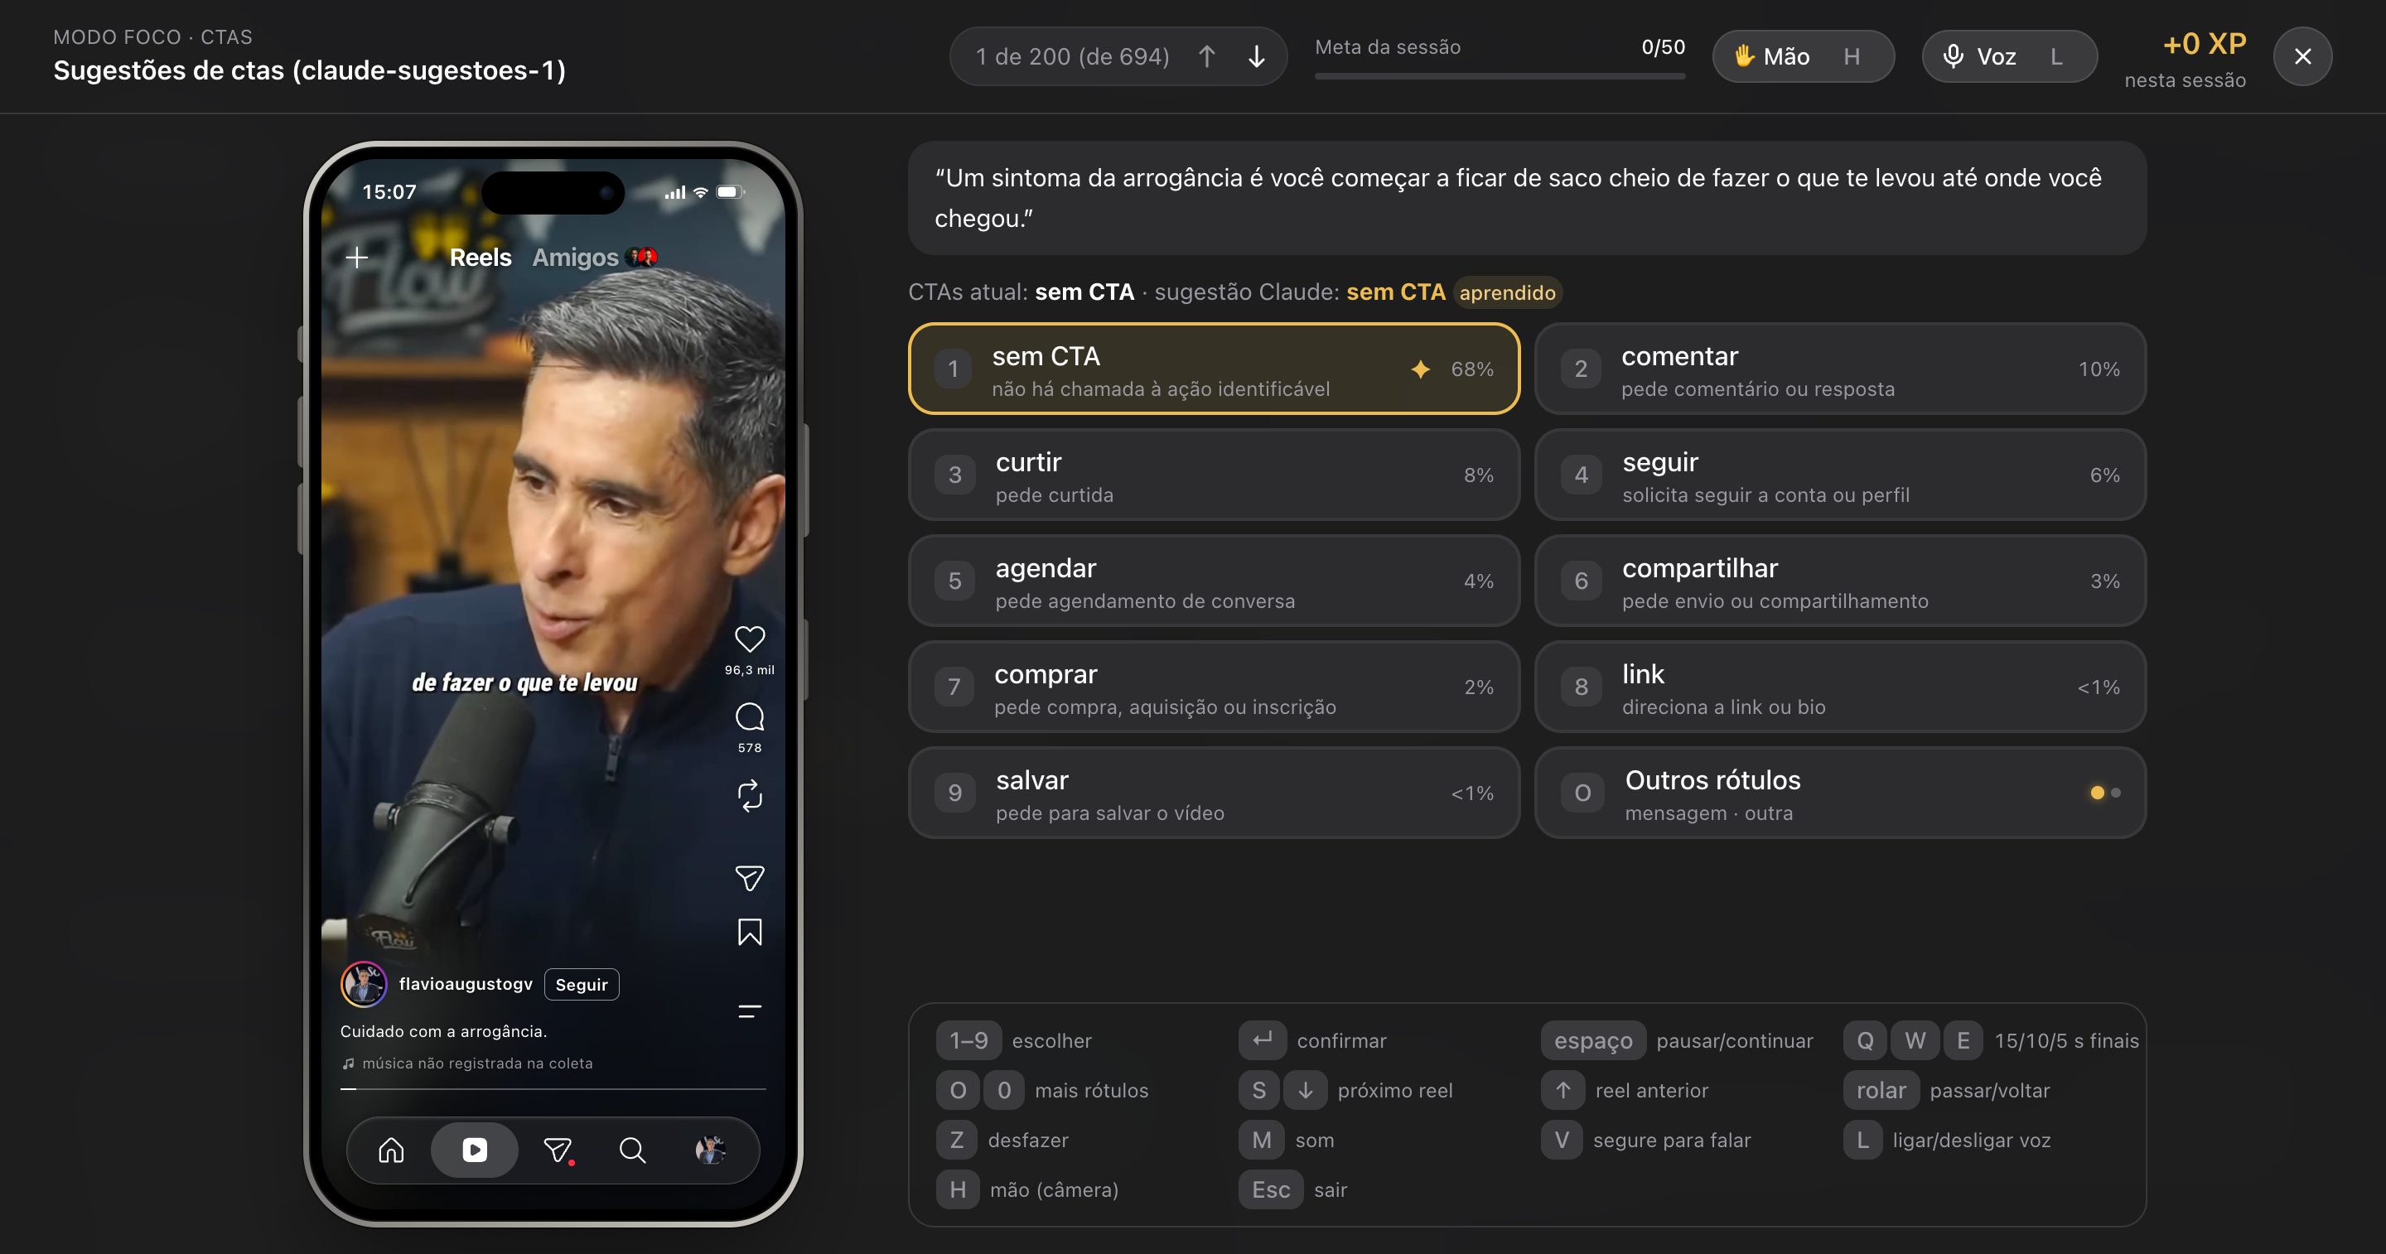Click the S key for próximo reel
This screenshot has height=1254, width=2386.
(x=1258, y=1091)
